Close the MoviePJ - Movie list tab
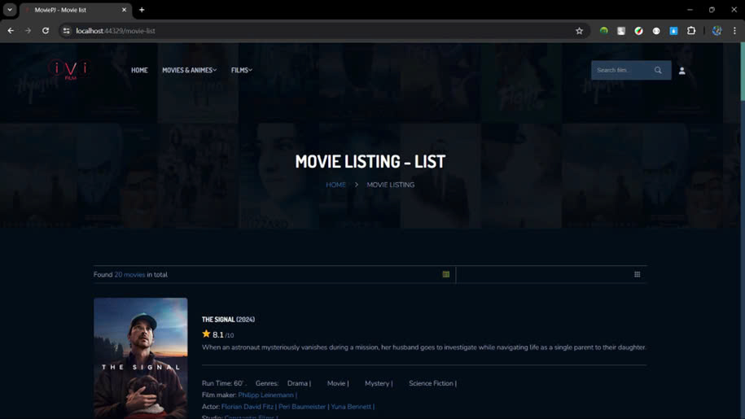The image size is (745, 419). pyautogui.click(x=124, y=10)
